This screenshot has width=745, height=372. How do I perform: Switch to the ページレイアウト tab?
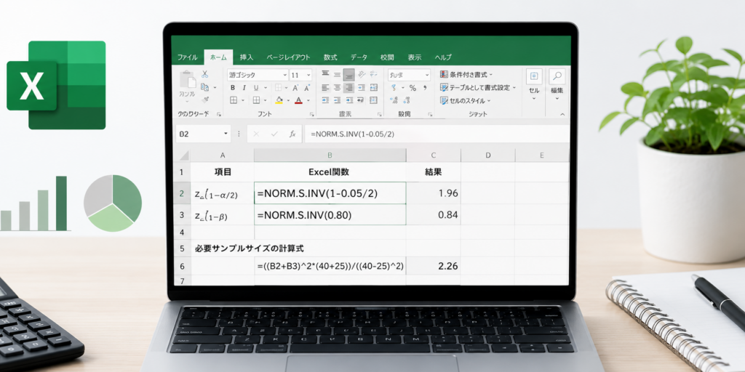pos(288,57)
